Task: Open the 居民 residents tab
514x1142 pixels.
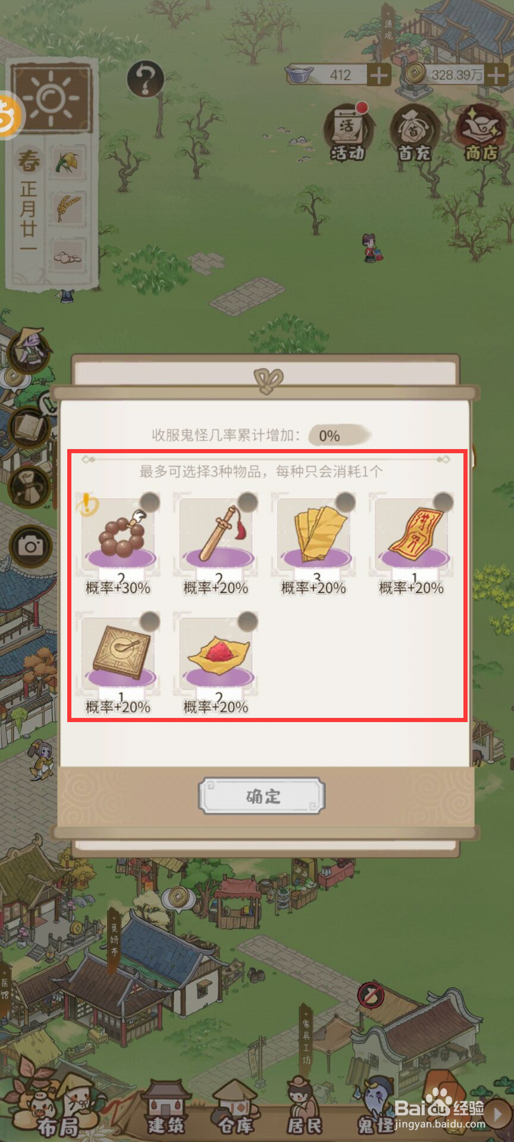Action: [x=305, y=1107]
